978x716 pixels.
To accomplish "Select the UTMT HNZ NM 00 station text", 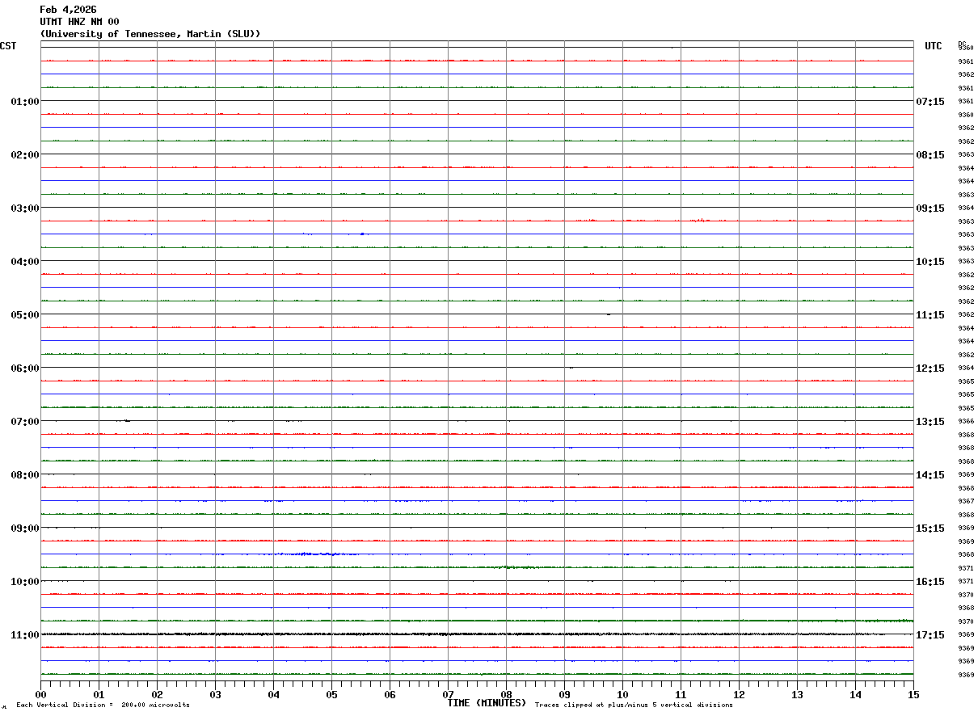I will (x=79, y=22).
